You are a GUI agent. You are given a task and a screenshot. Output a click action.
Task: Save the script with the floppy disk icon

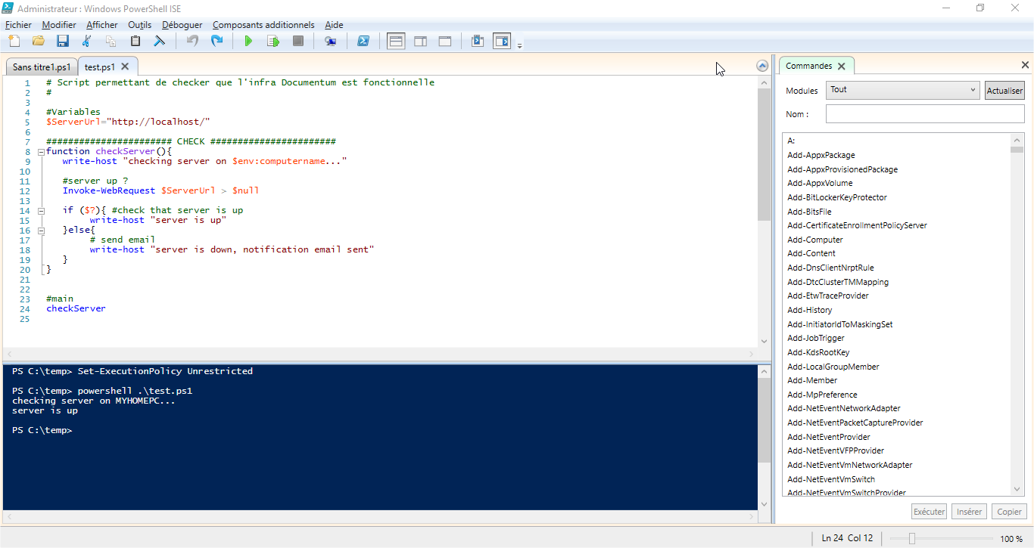63,41
